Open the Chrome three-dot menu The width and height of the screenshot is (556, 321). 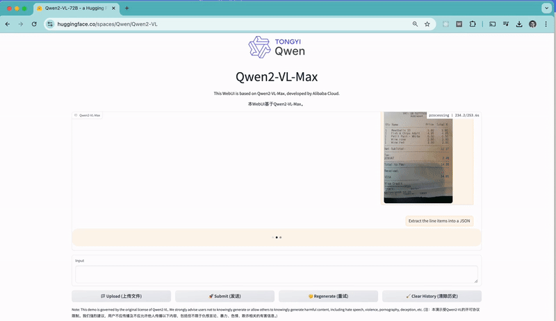[546, 24]
